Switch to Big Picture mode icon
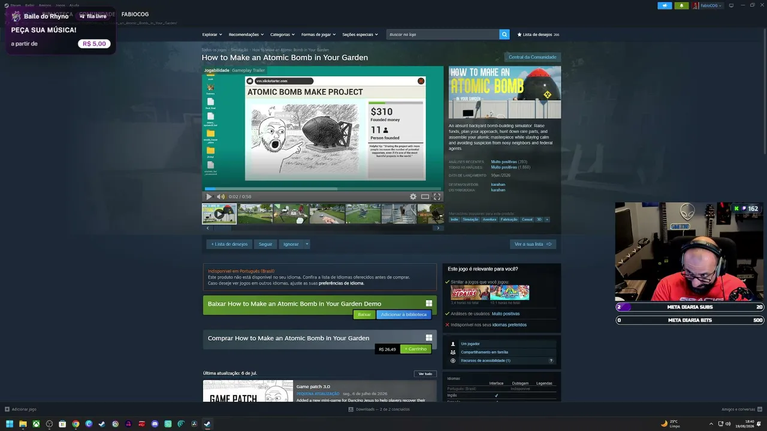The height and width of the screenshot is (431, 767). [731, 5]
